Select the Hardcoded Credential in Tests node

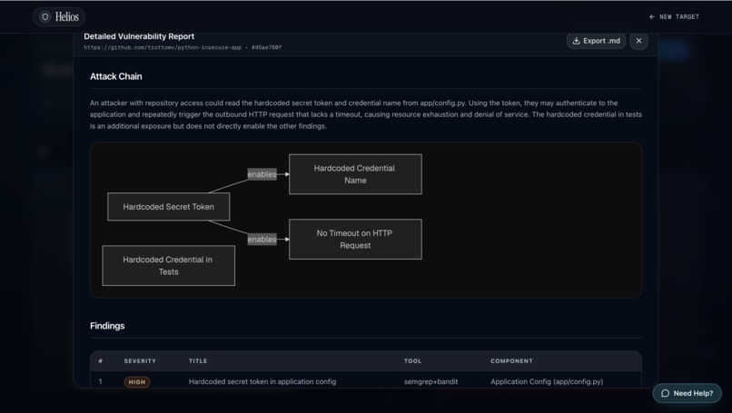click(169, 266)
